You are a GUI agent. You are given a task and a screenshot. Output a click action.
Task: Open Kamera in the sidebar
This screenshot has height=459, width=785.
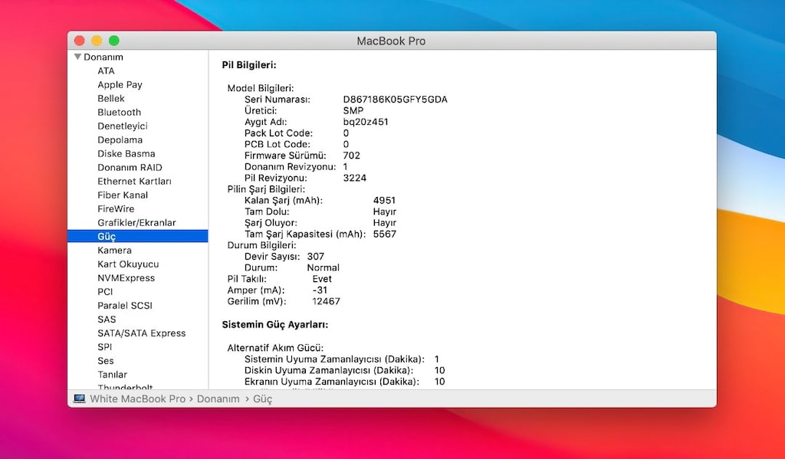click(114, 251)
